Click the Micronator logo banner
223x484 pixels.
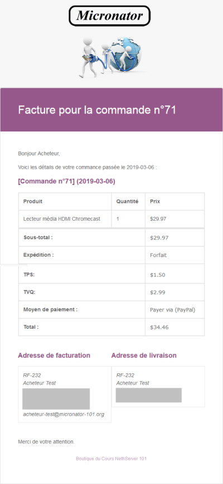(x=110, y=16)
